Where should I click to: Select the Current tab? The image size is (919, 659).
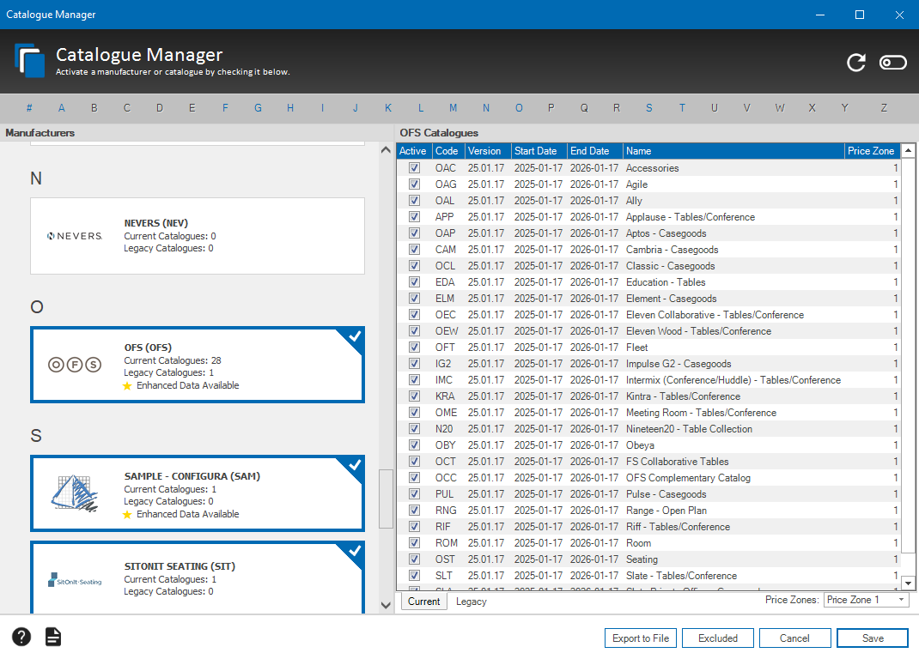point(423,602)
